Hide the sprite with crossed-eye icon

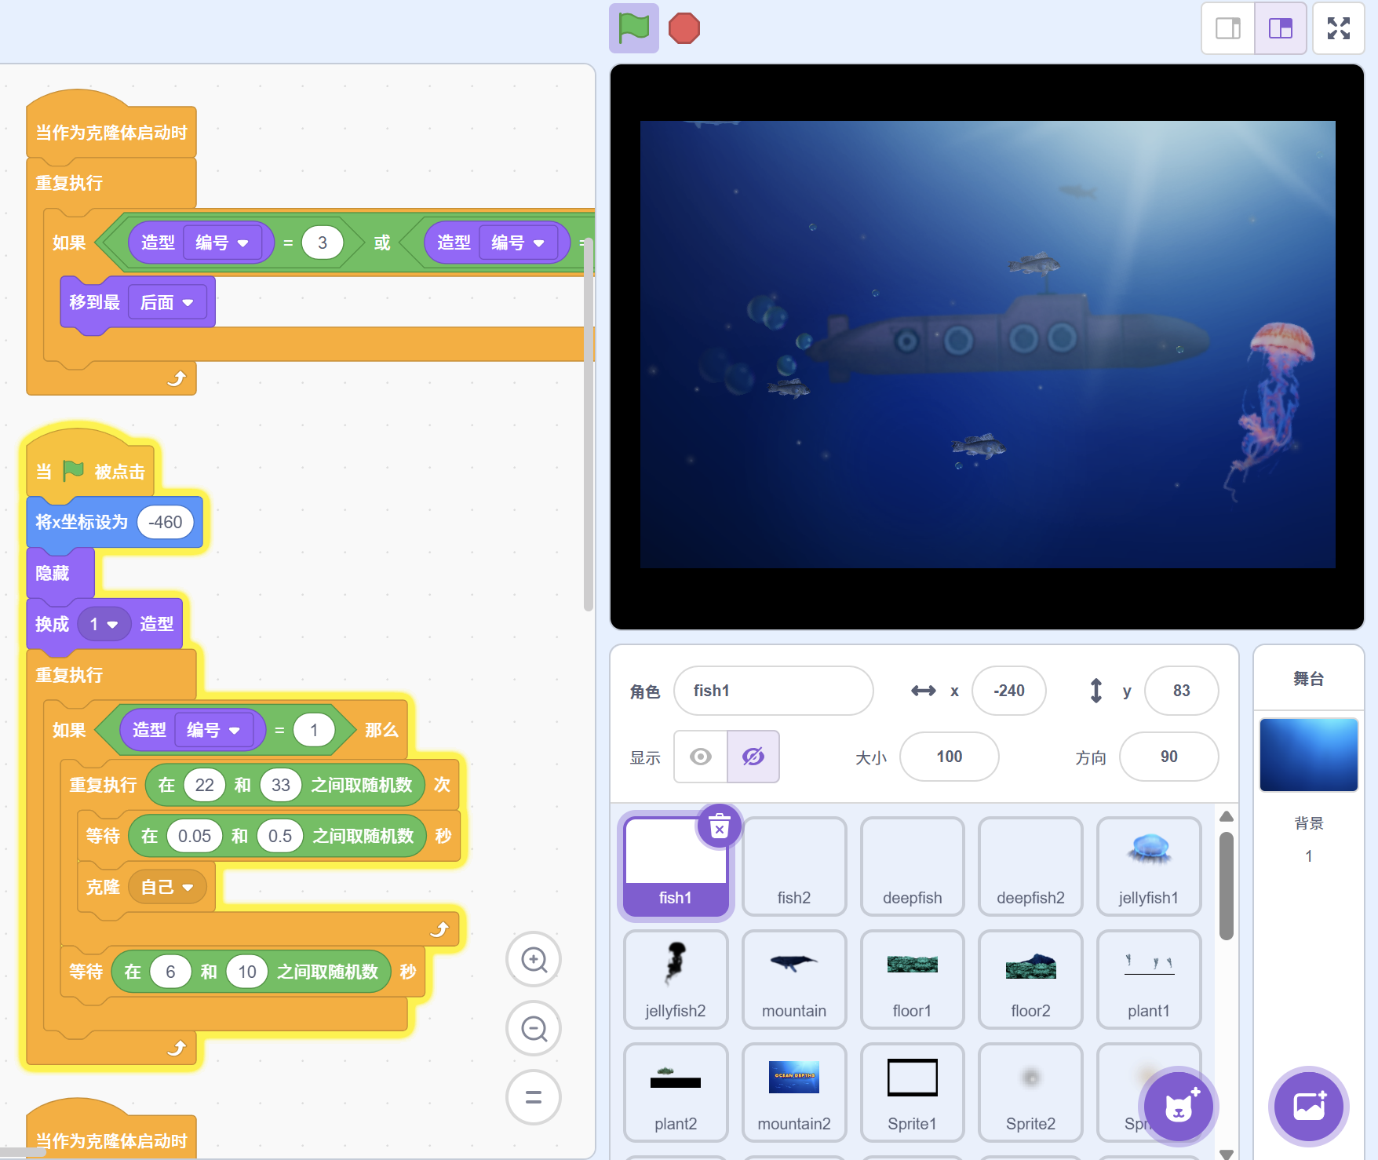coord(753,757)
